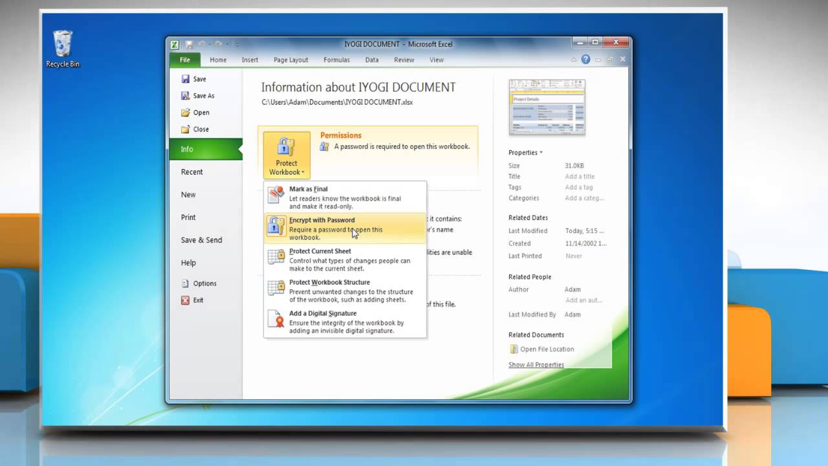Click the Add a Digital Signature icon

[276, 320]
